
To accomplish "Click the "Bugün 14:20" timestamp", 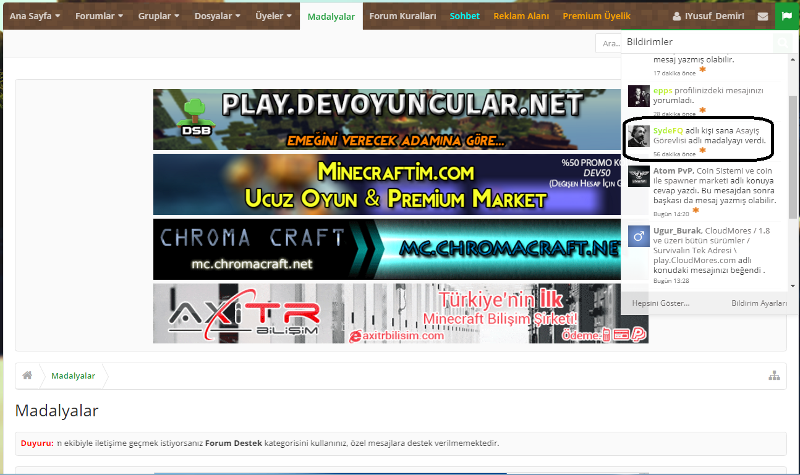I will tap(671, 214).
